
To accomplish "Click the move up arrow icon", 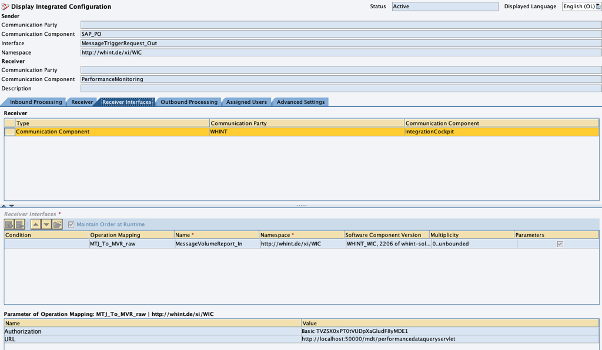I will (x=36, y=224).
